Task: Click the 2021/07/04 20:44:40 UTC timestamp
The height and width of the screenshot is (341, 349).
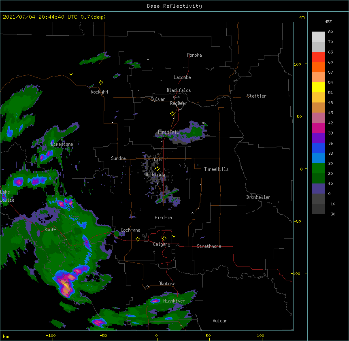Action: point(40,17)
